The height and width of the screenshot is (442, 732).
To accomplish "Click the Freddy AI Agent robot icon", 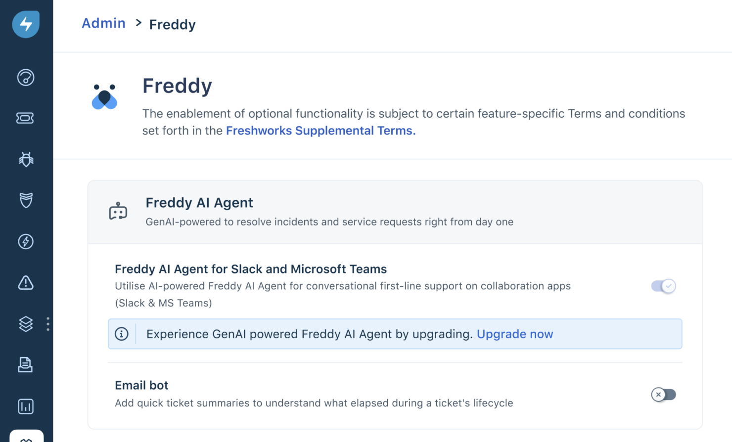I will pyautogui.click(x=118, y=211).
